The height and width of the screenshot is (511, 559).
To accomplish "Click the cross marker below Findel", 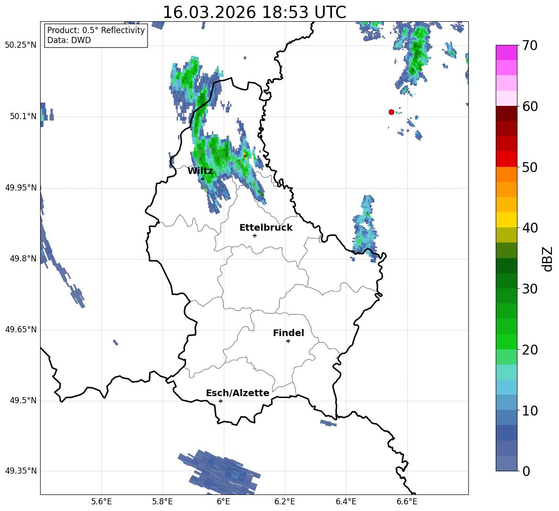I will tap(288, 341).
